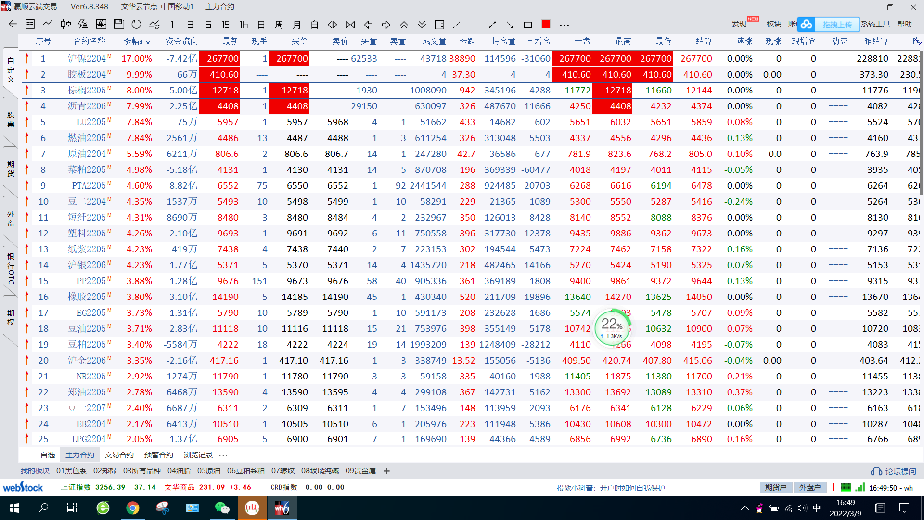
Task: Add a new sector with plus button
Action: (386, 471)
